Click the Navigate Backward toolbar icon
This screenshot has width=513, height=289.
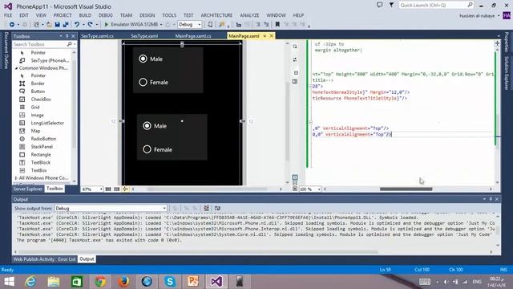(x=12, y=25)
